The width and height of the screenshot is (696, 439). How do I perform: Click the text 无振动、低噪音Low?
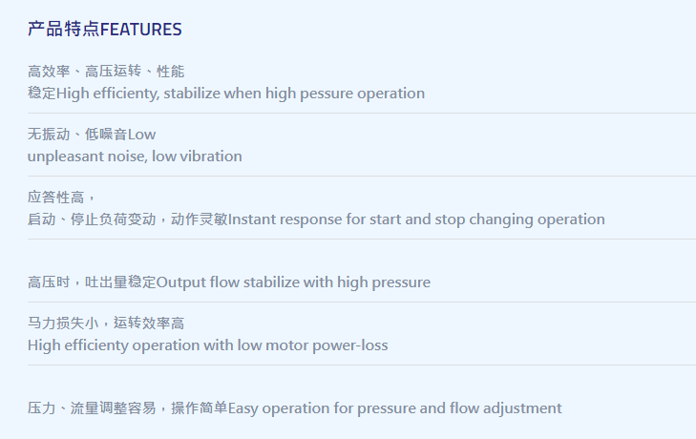[92, 134]
